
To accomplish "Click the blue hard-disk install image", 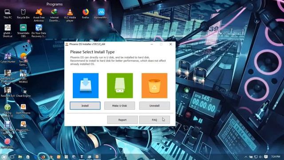I will click(86, 86).
